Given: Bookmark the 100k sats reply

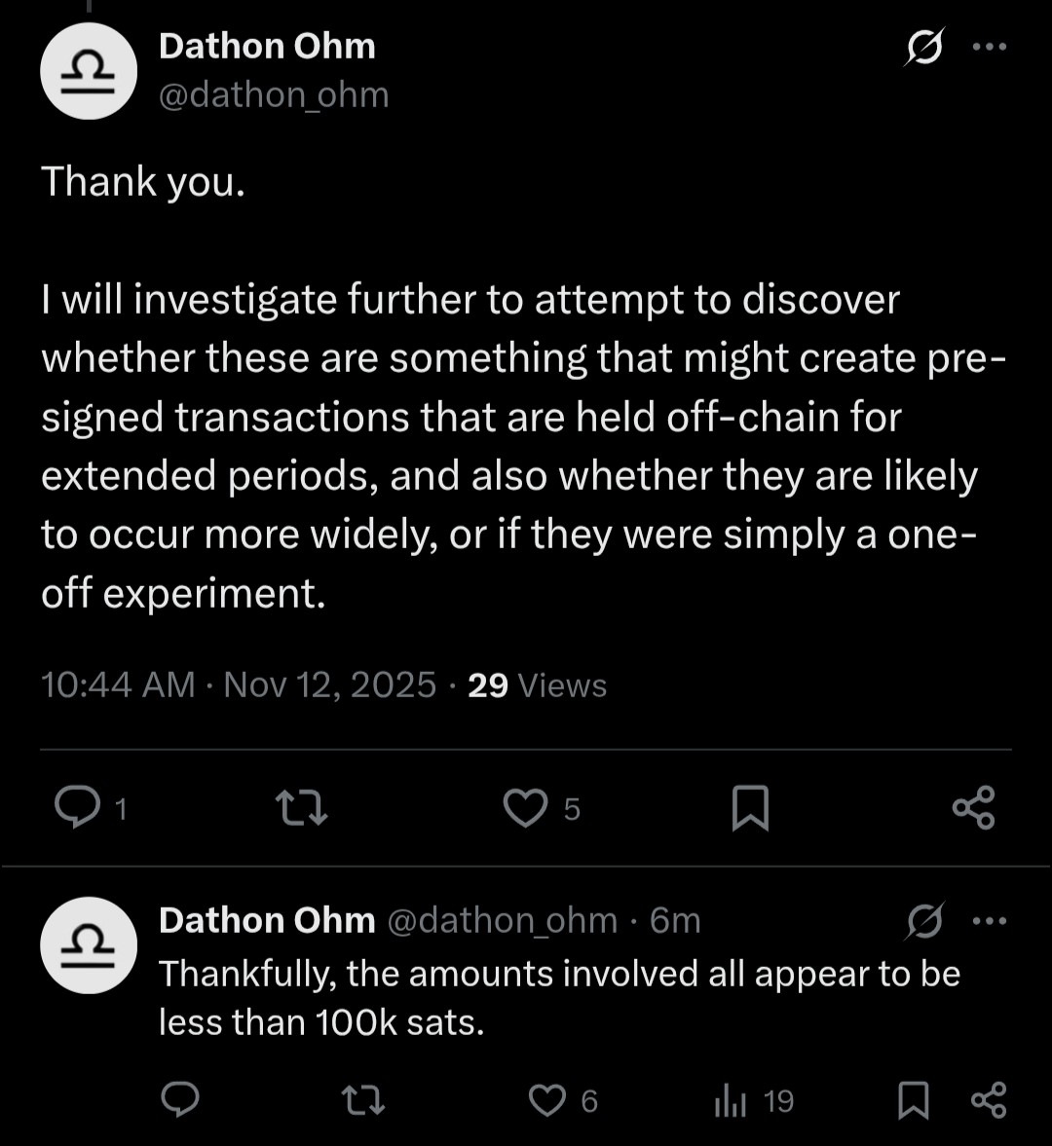Looking at the screenshot, I should point(913,1100).
